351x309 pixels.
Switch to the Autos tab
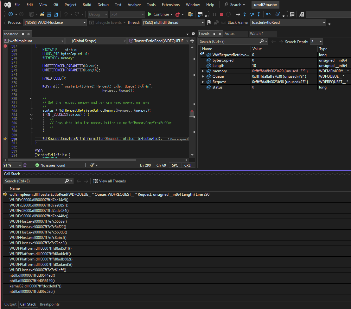[229, 34]
